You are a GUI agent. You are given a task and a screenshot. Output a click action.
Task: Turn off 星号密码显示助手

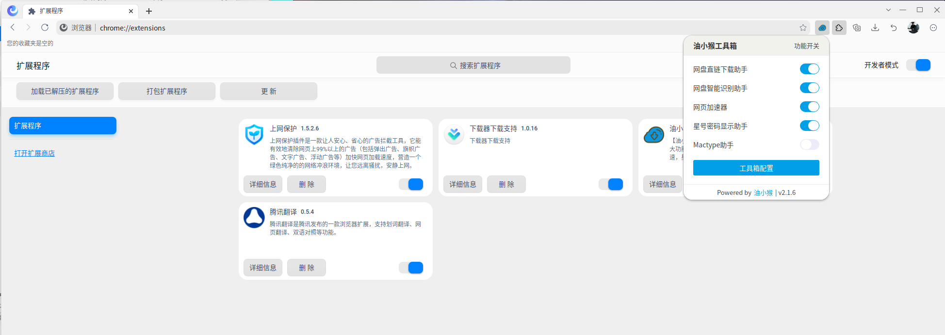[809, 126]
